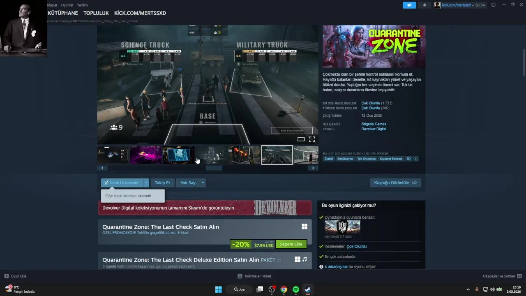Open Kuyruğu Görüntüle queue button
The width and height of the screenshot is (526, 296).
pos(395,183)
